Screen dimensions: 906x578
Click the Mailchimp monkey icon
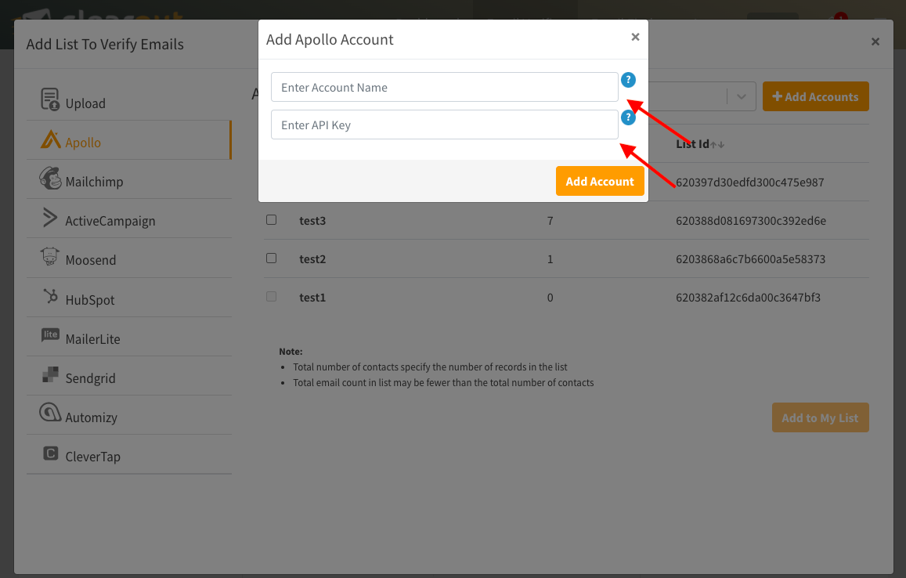(x=50, y=178)
